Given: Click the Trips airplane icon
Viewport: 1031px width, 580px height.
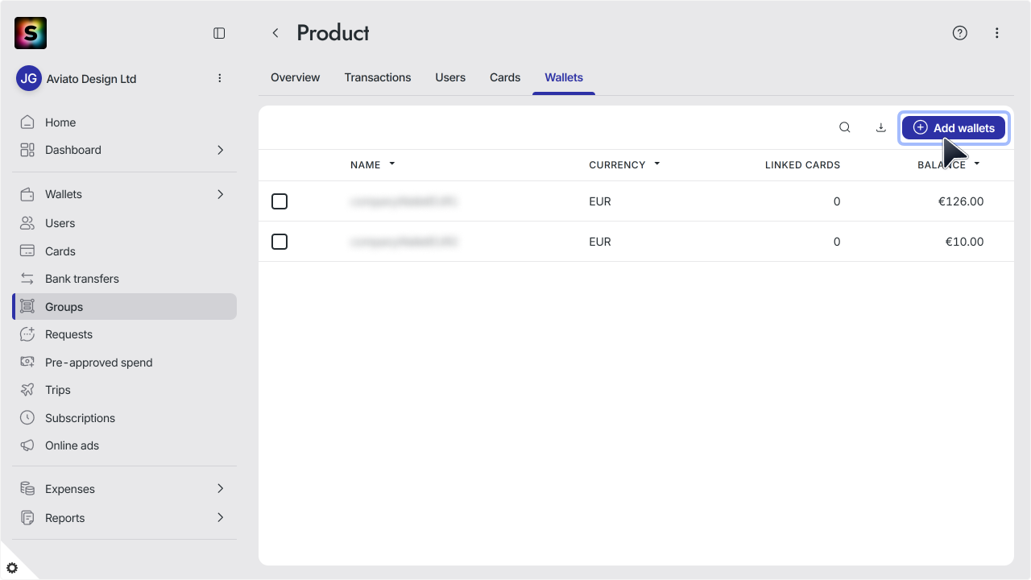Looking at the screenshot, I should [x=27, y=390].
